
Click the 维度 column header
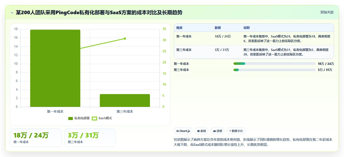pos(179,28)
